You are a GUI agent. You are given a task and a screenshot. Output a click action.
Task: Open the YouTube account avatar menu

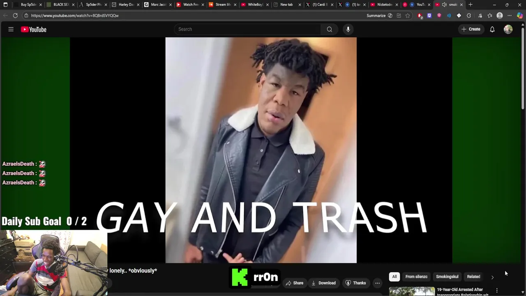(x=508, y=29)
